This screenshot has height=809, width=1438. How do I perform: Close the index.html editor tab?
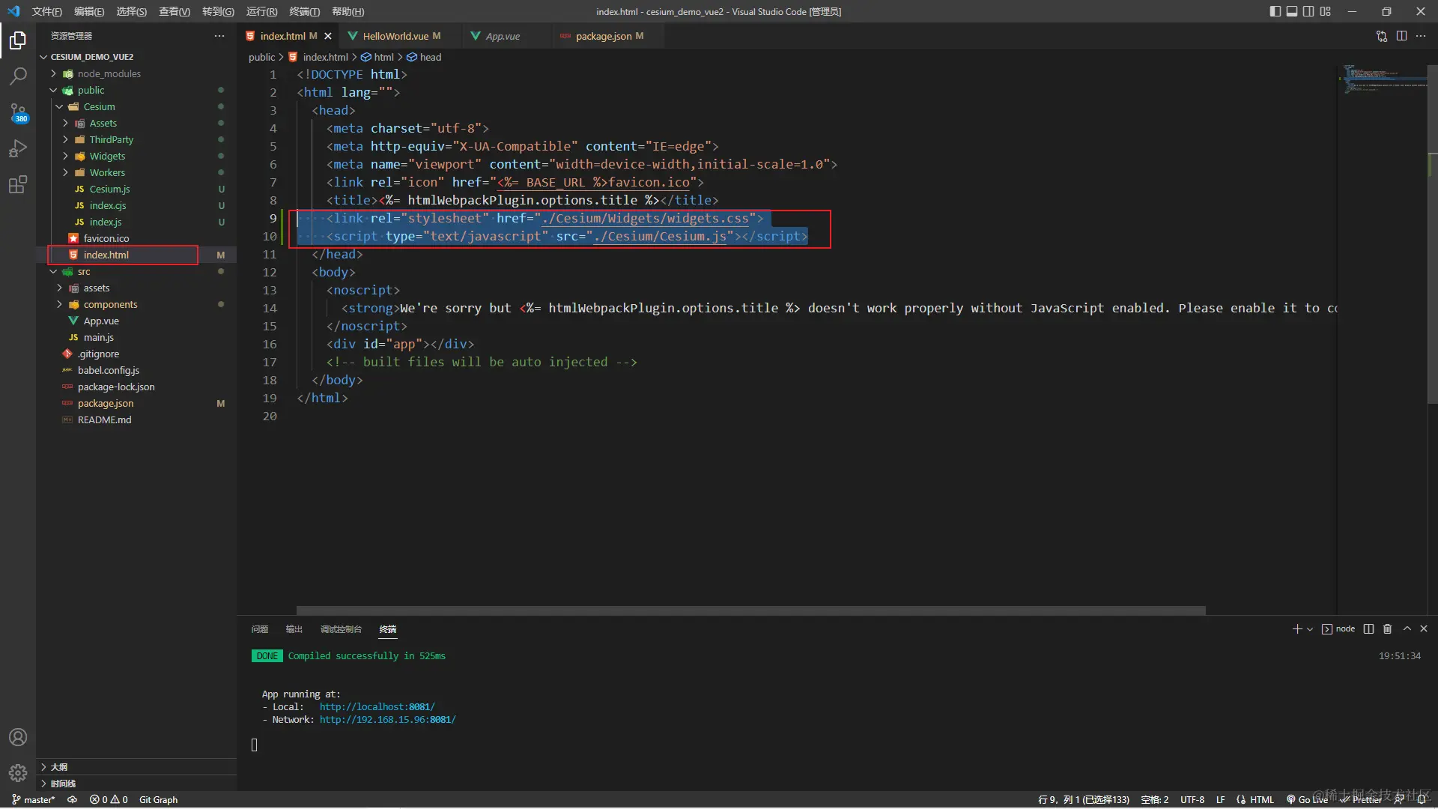click(327, 36)
